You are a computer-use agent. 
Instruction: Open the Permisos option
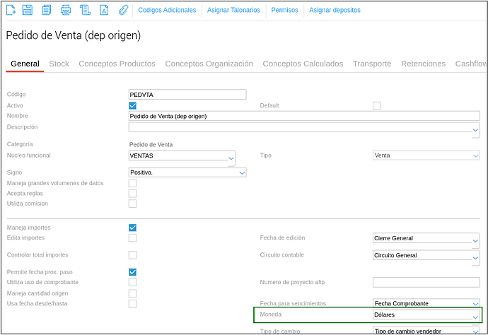coord(284,11)
